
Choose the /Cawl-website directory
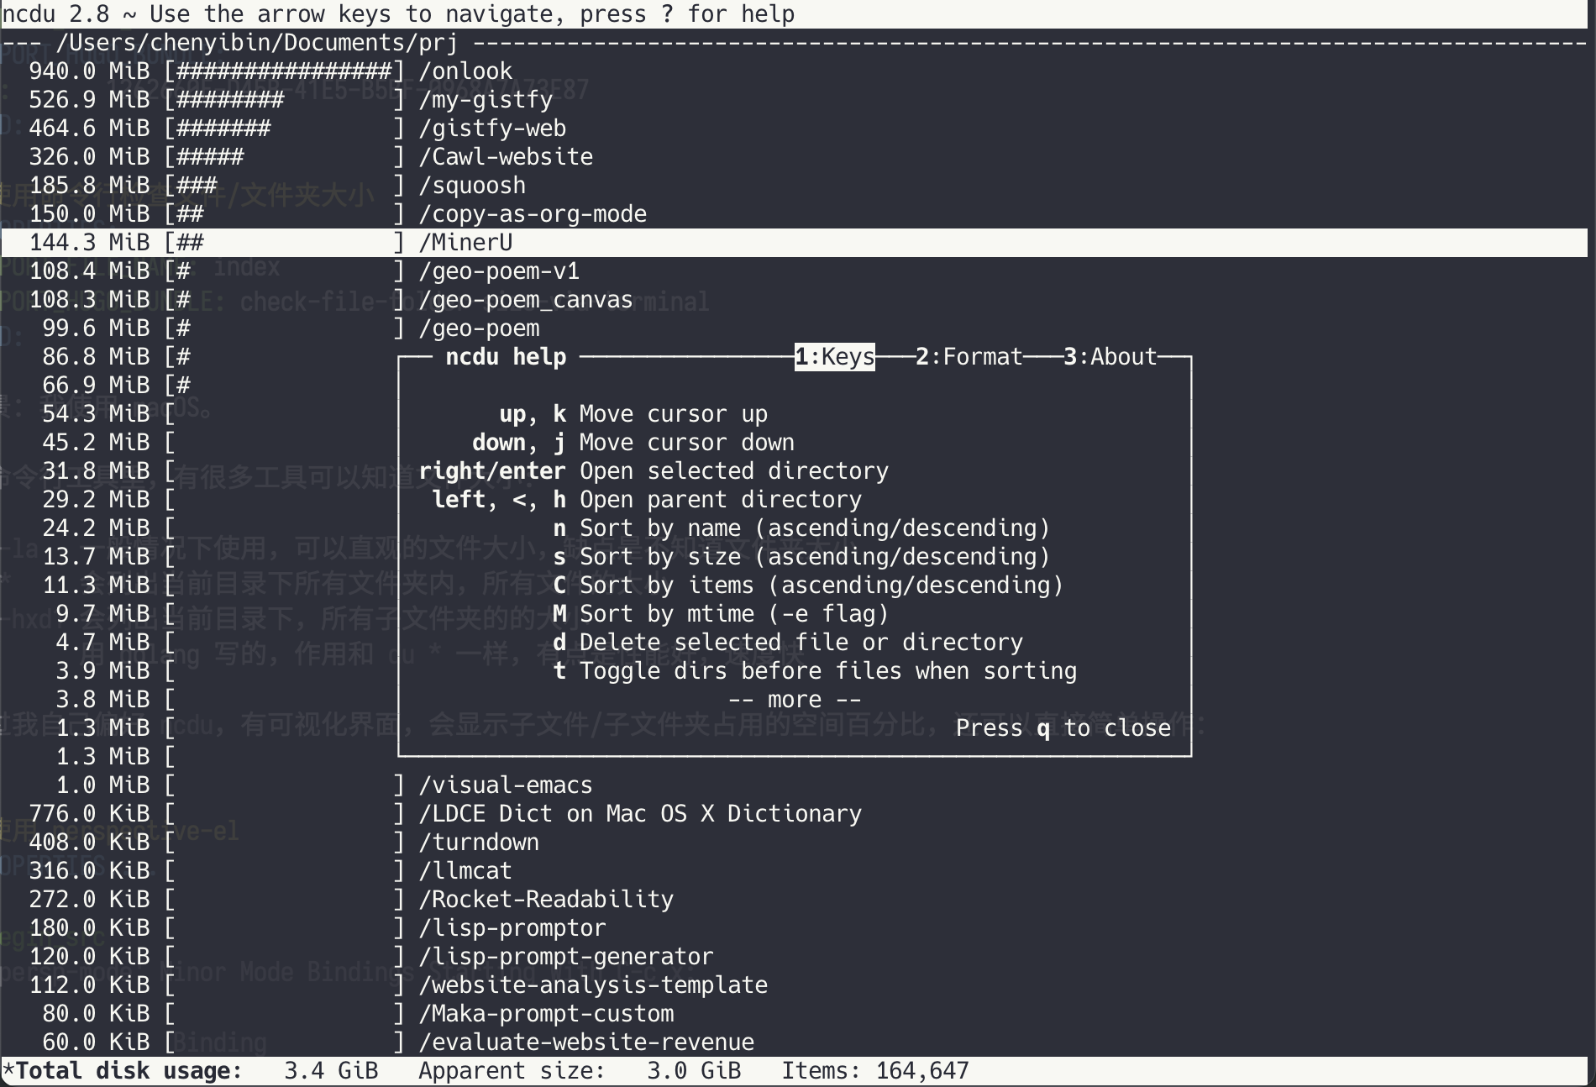click(798, 157)
